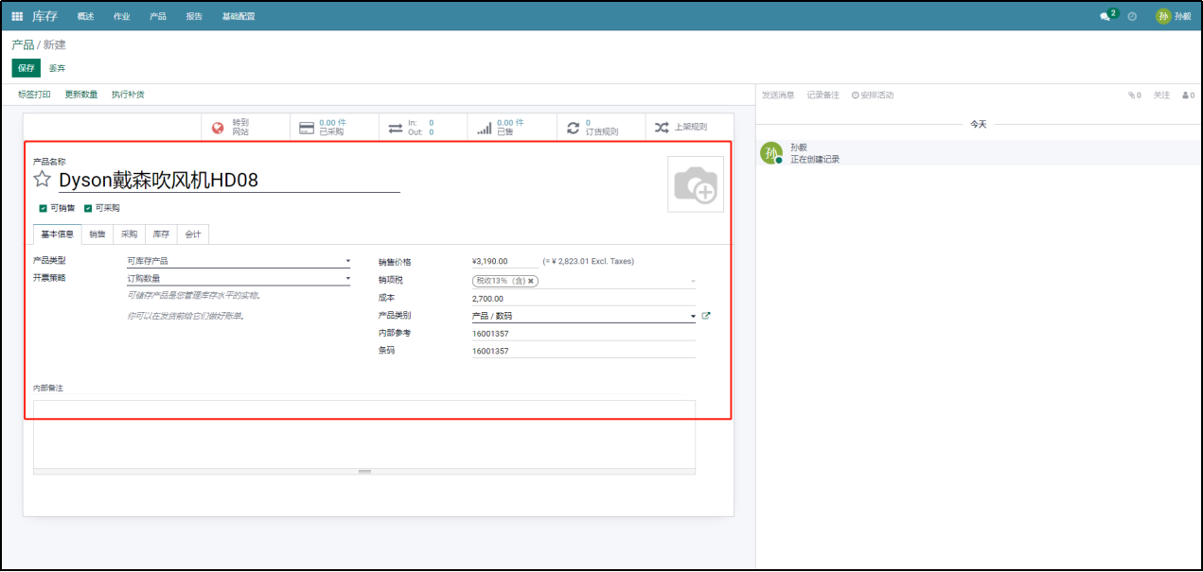Image resolution: width=1203 pixels, height=572 pixels.
Task: Open the 已售 sold units stat button
Action: click(x=512, y=127)
